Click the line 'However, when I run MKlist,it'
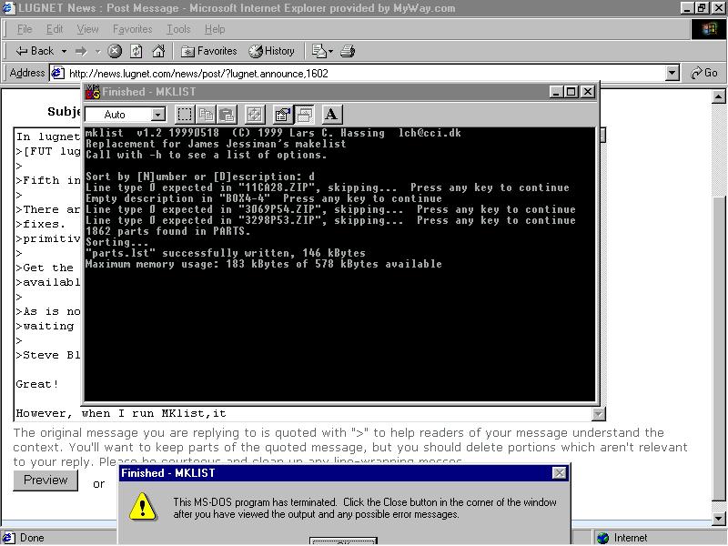 tap(121, 414)
